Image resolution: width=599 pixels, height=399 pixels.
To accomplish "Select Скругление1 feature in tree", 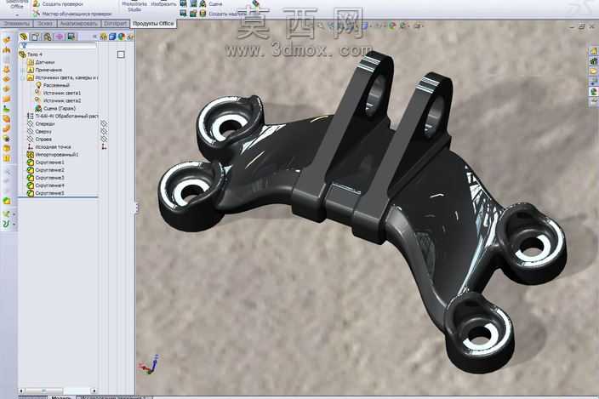I will [49, 162].
